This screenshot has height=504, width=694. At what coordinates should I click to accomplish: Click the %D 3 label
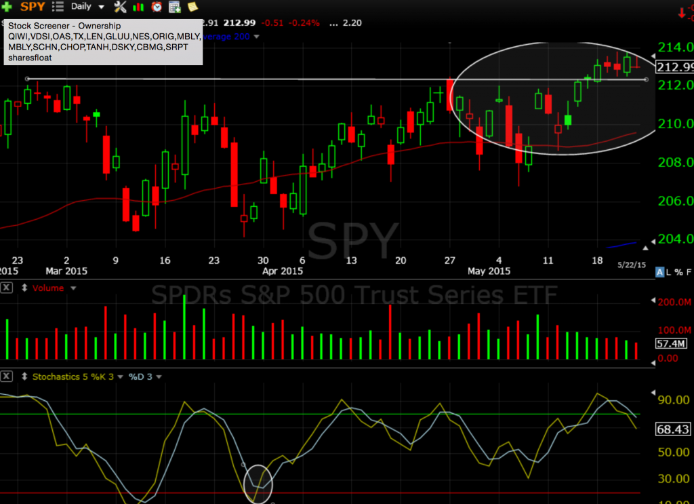pyautogui.click(x=140, y=377)
